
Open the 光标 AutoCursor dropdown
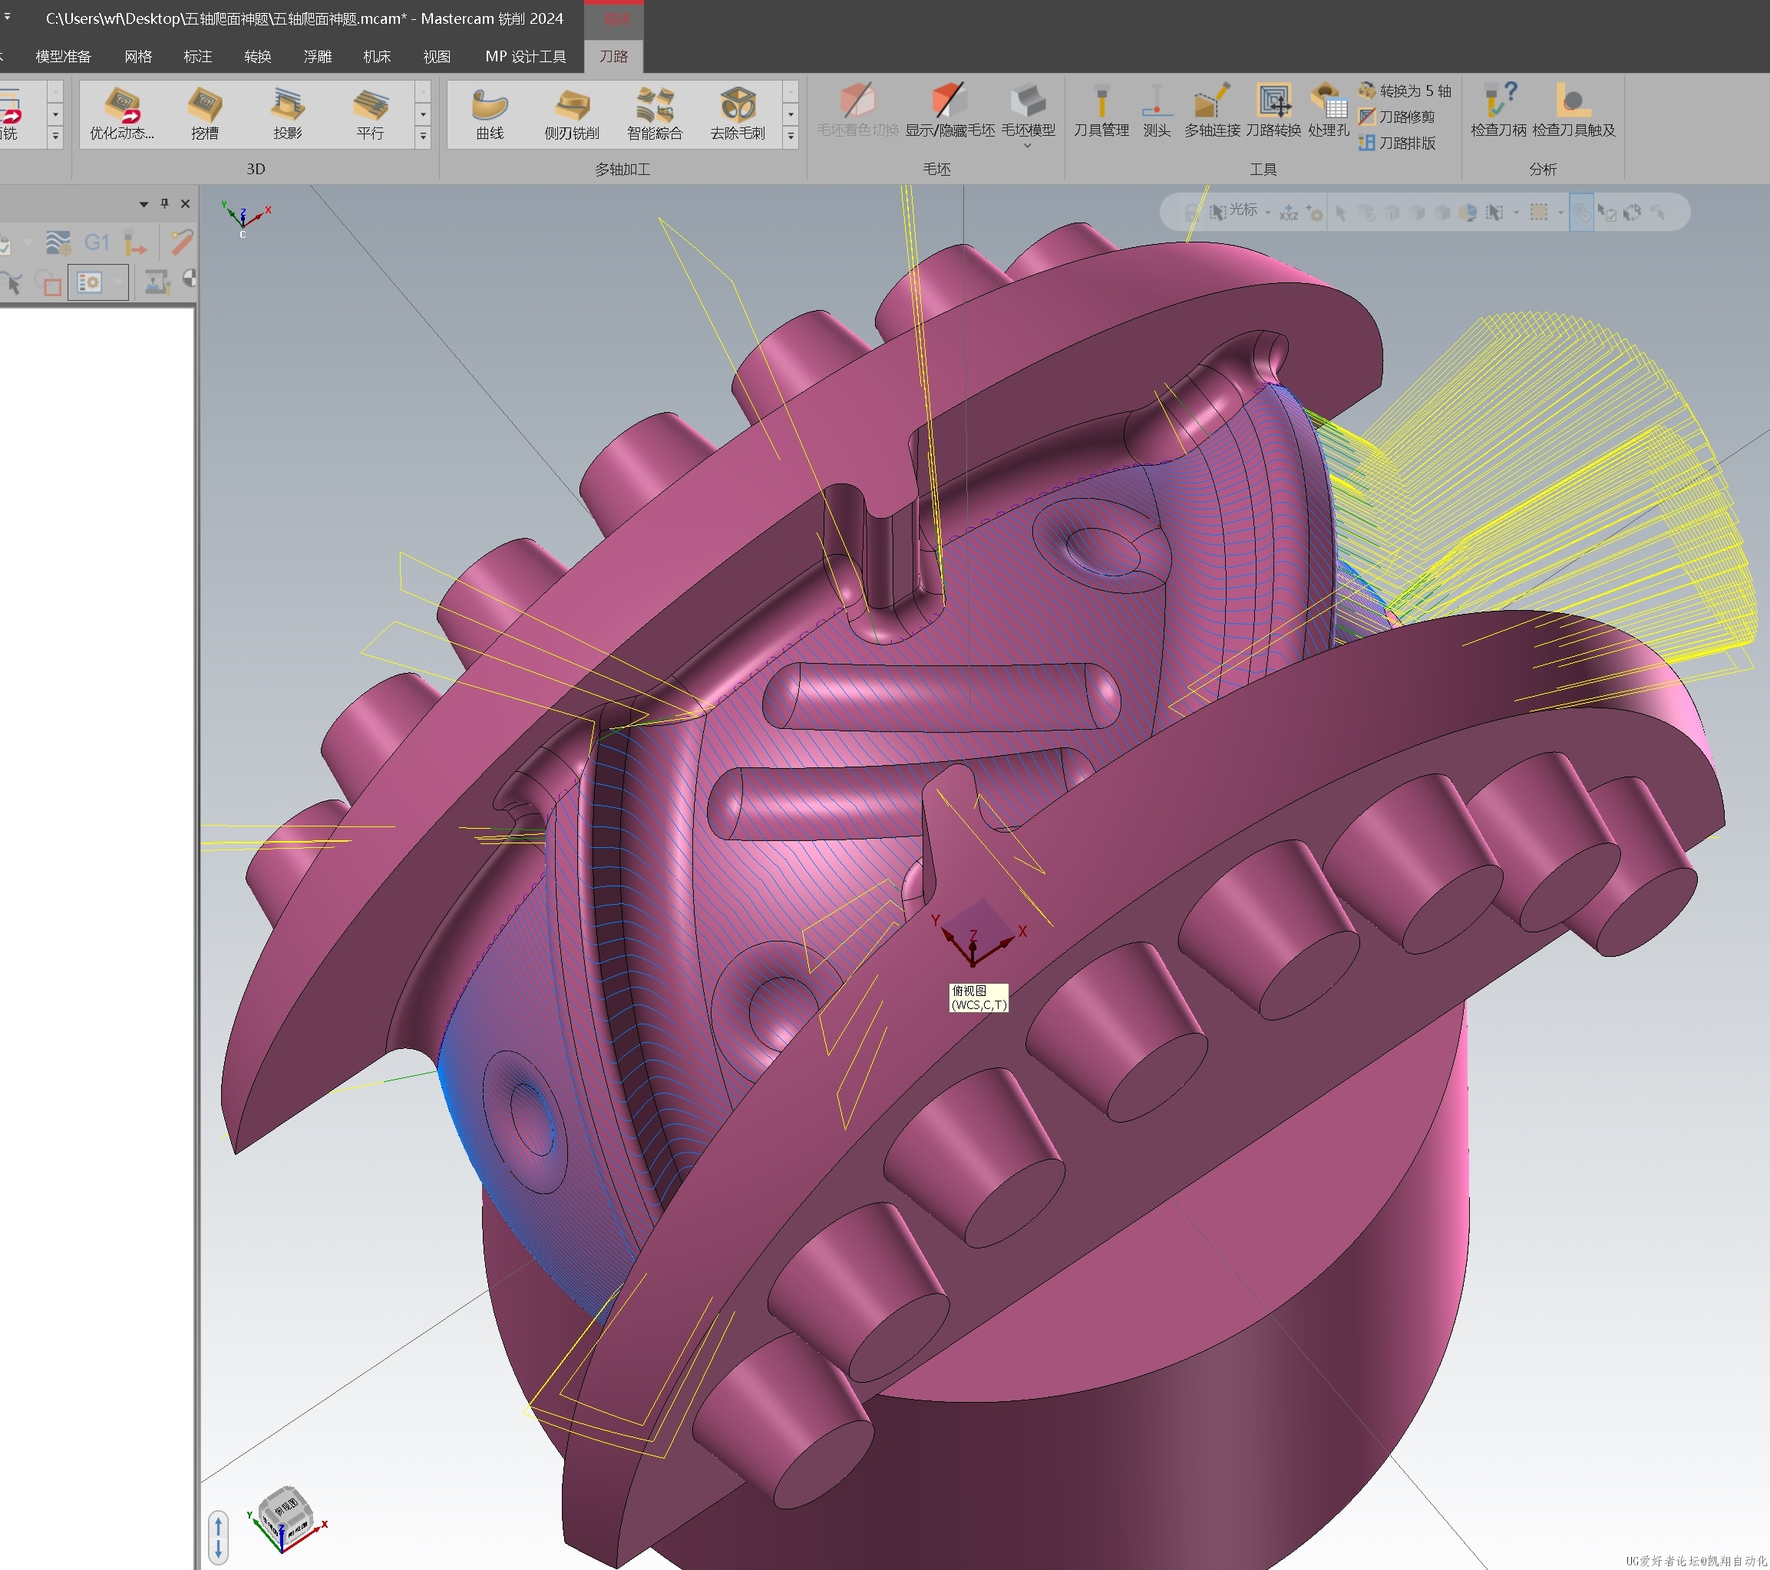click(x=1267, y=212)
